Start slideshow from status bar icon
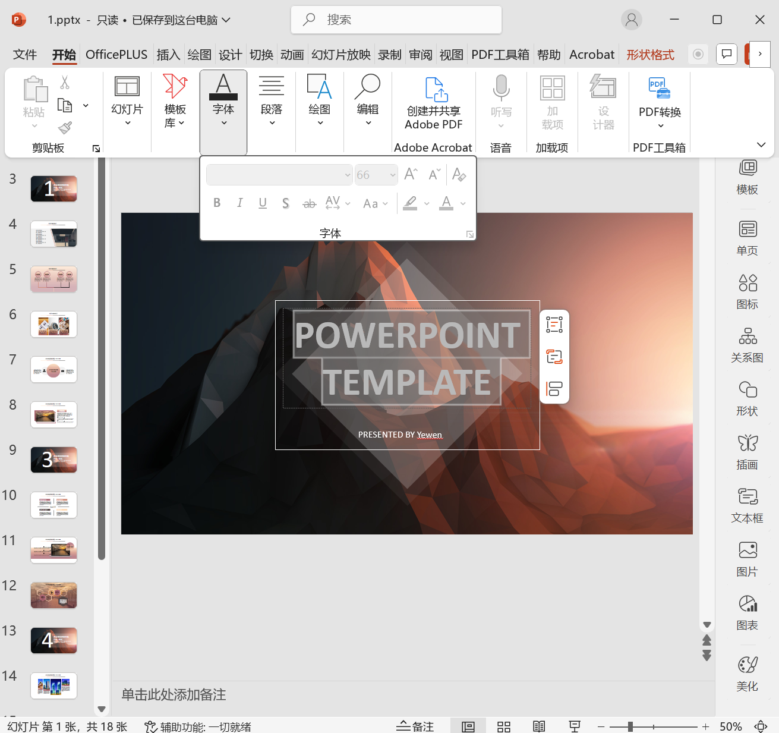The height and width of the screenshot is (733, 779). tap(575, 726)
